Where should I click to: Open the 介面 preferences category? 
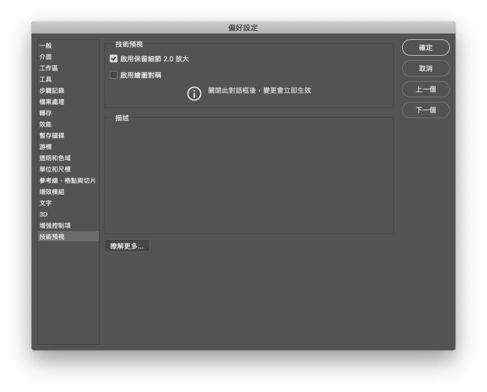pos(46,57)
